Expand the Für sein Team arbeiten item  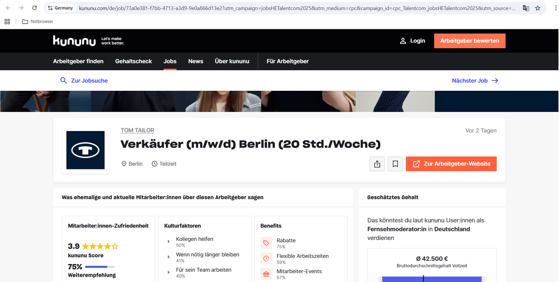[x=169, y=272]
